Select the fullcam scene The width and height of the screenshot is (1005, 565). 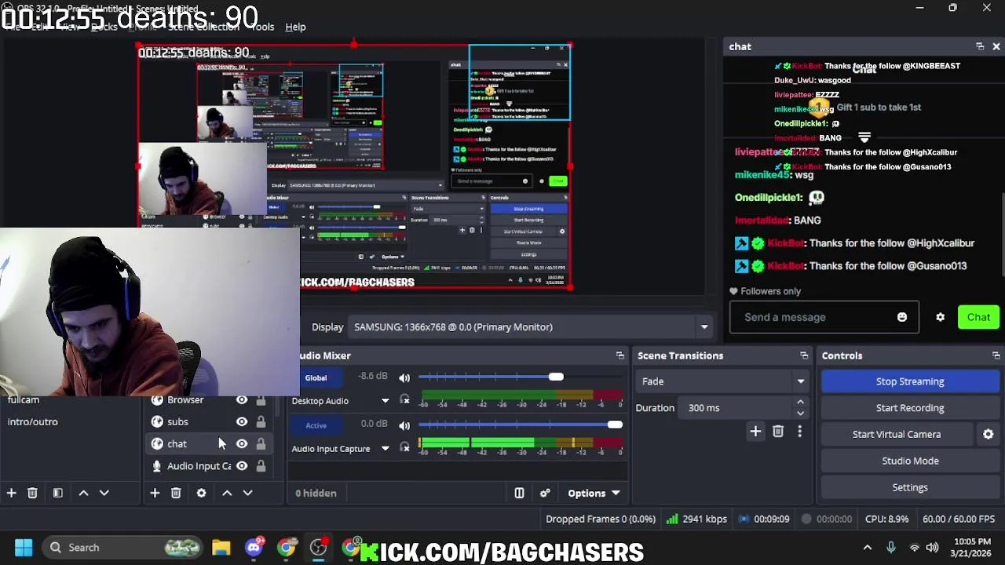point(71,400)
